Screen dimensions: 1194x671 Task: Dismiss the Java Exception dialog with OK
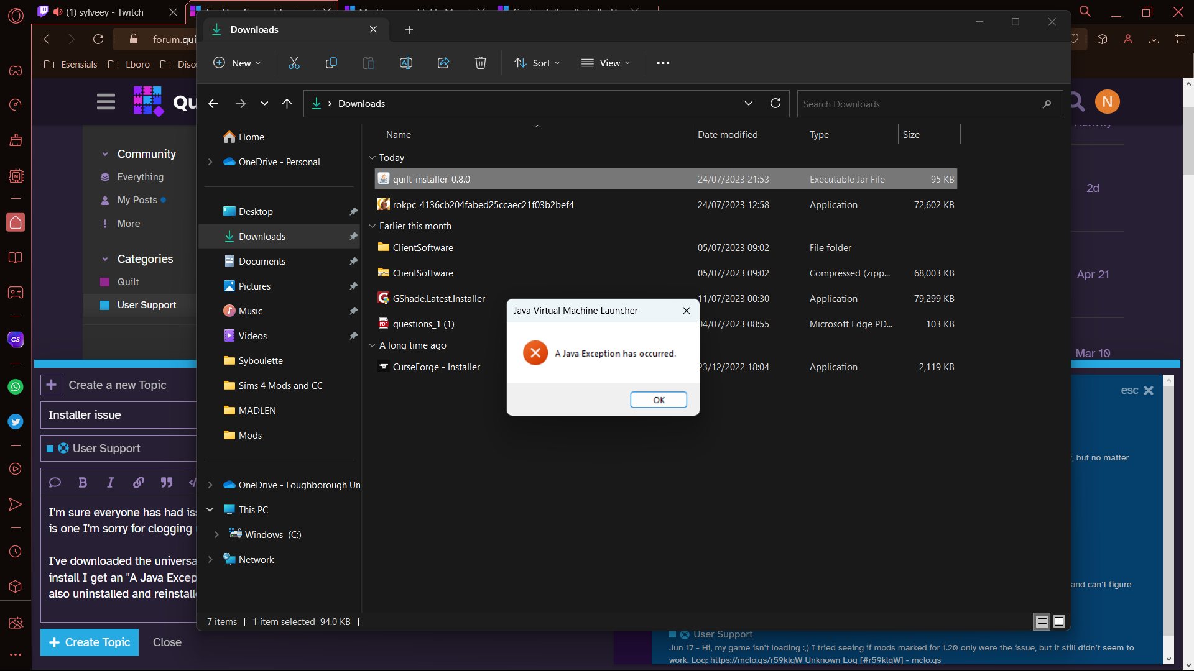pos(659,399)
